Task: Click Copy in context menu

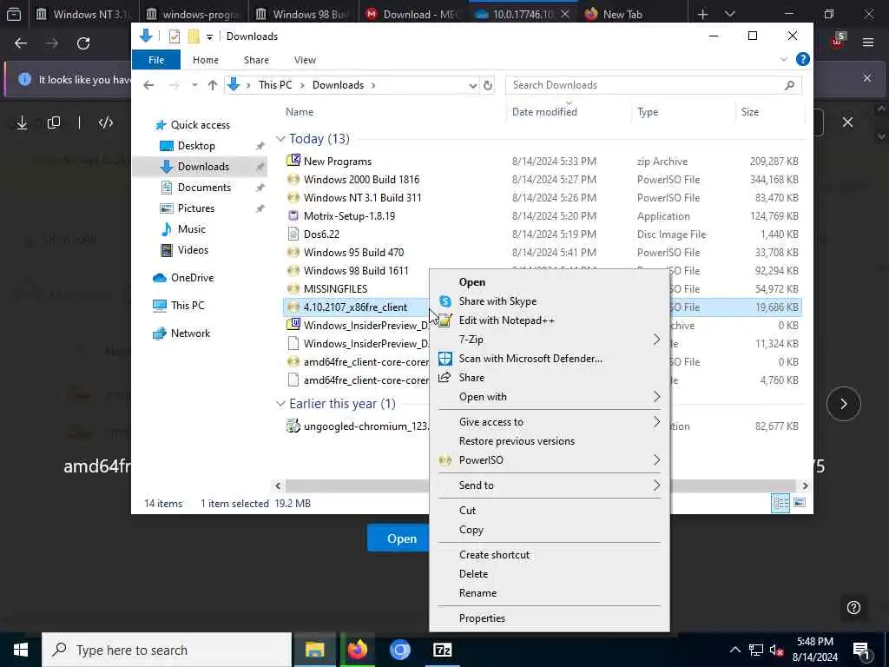Action: pos(549,529)
